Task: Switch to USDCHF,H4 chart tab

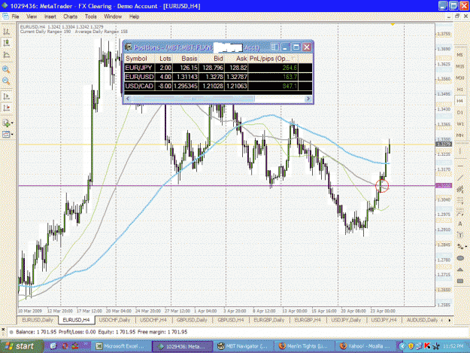Action: coord(153,320)
